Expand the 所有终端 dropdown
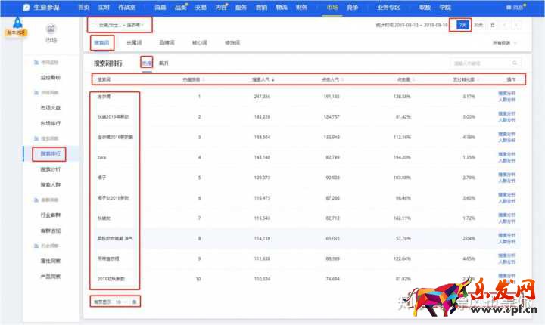The height and width of the screenshot is (325, 545). 506,43
